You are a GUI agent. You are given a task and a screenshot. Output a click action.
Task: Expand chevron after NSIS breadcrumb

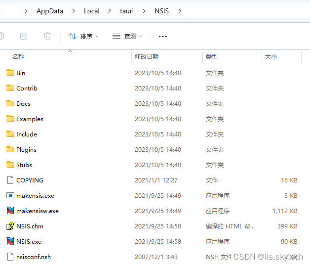(180, 11)
